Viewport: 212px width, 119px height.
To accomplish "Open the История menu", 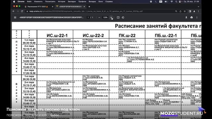I will (62, 2).
